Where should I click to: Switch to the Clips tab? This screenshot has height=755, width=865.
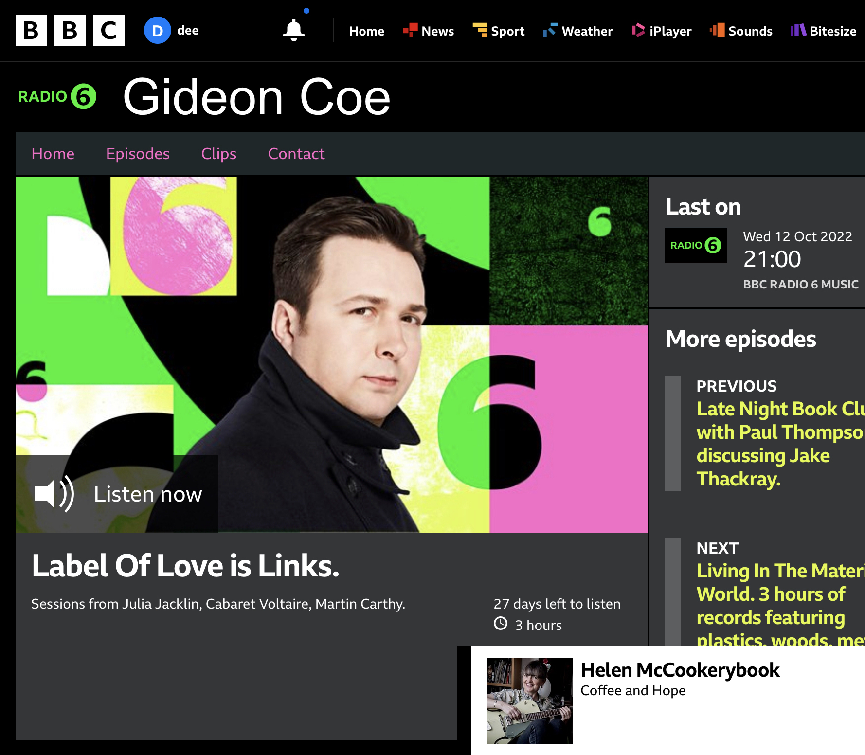click(x=219, y=154)
